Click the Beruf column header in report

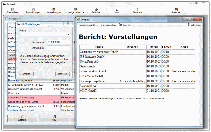[x=184, y=47]
